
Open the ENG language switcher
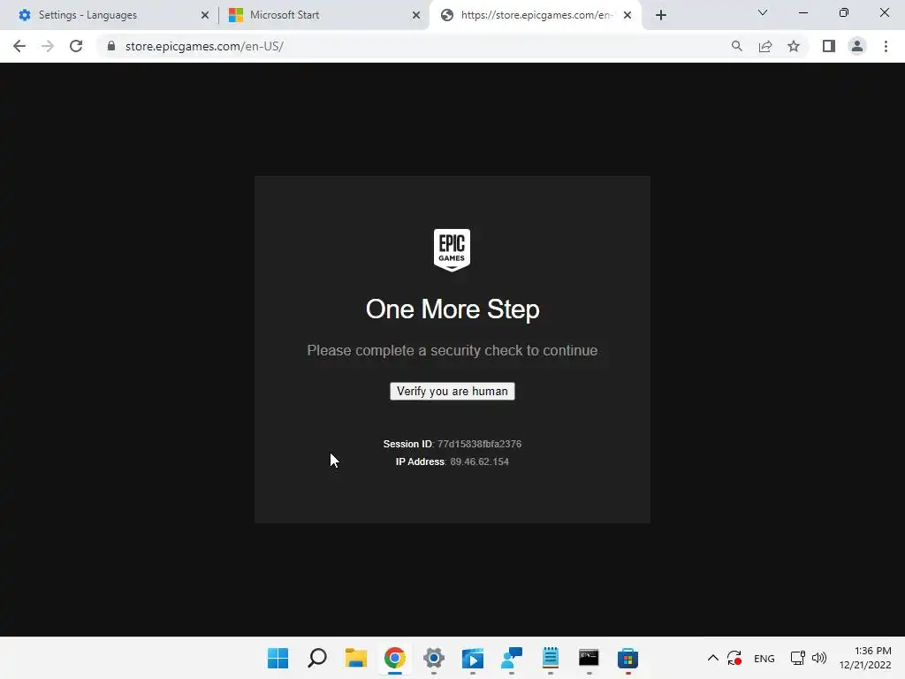764,658
